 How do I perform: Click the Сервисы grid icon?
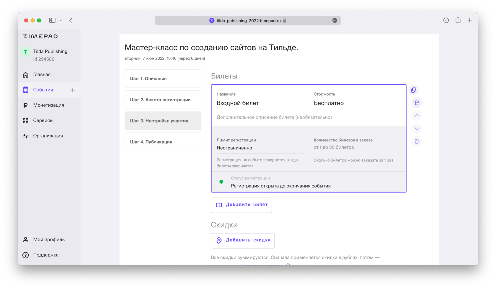(x=26, y=120)
